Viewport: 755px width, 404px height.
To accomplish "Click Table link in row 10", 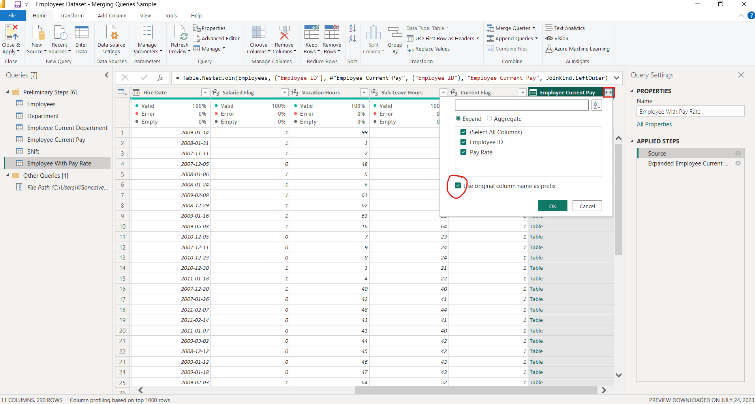I will click(x=536, y=226).
